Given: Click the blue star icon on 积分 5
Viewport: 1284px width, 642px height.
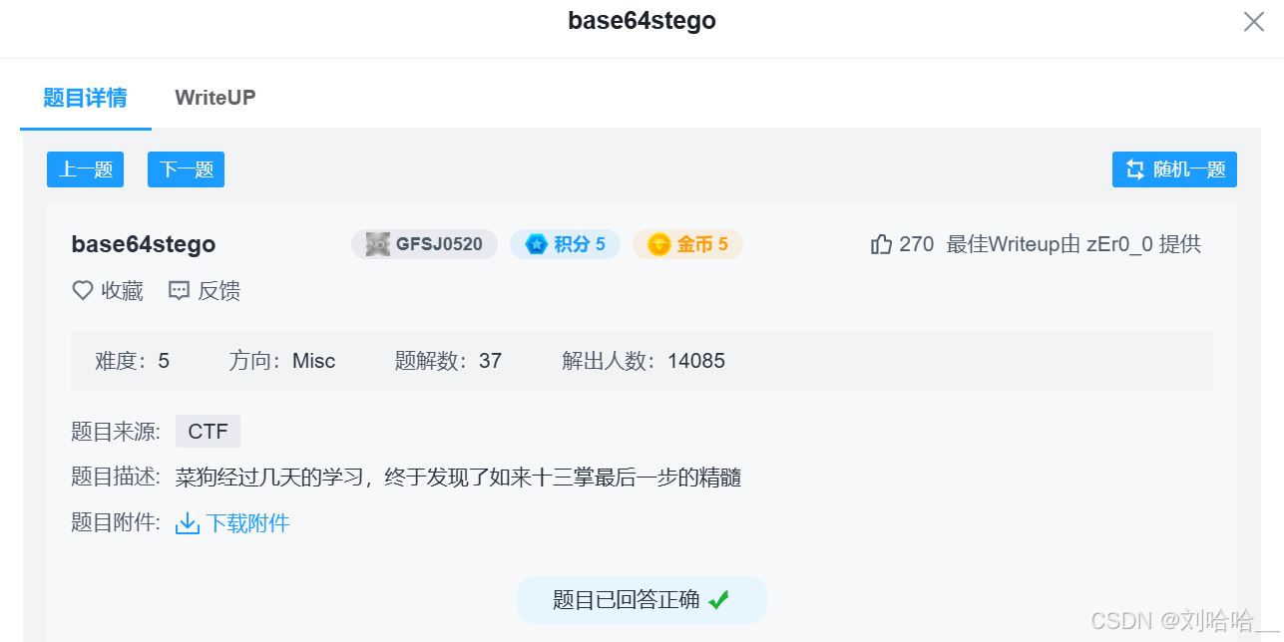Looking at the screenshot, I should [538, 243].
